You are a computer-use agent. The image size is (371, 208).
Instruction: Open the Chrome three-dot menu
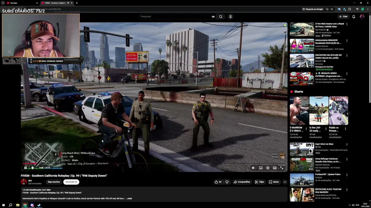368,9
